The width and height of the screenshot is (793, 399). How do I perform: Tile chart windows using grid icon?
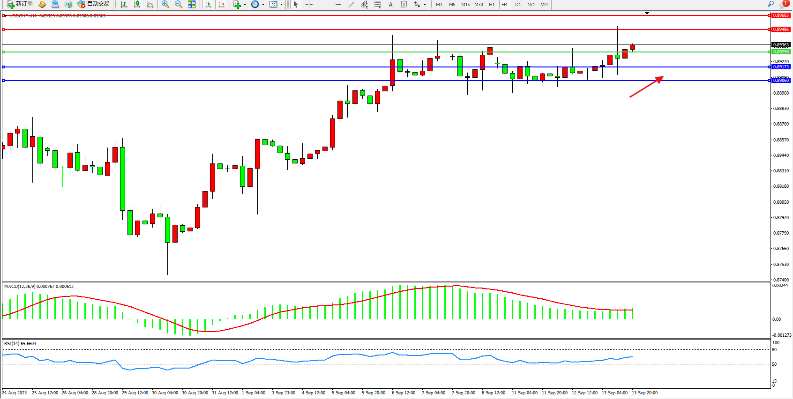[192, 4]
